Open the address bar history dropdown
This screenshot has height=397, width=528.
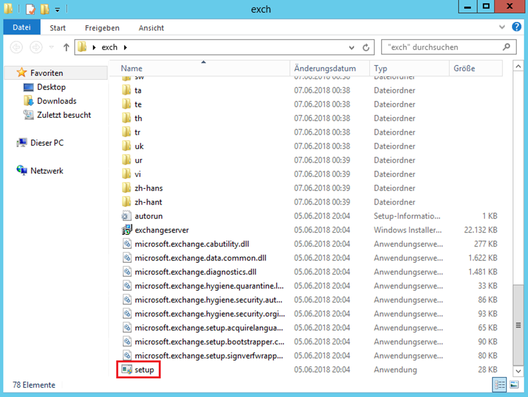point(351,48)
